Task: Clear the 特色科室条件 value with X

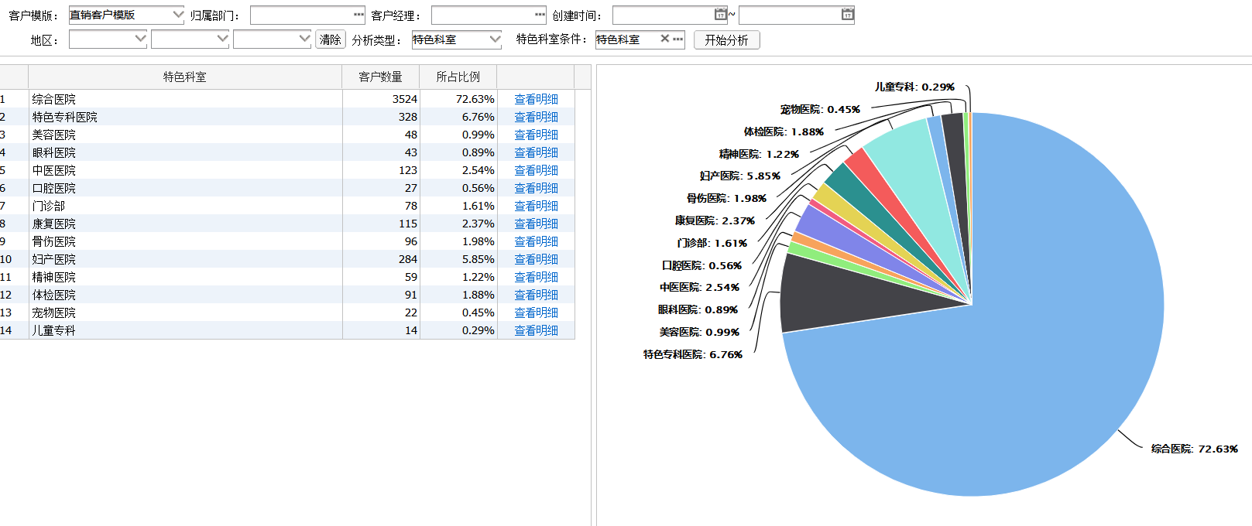Action: [664, 39]
